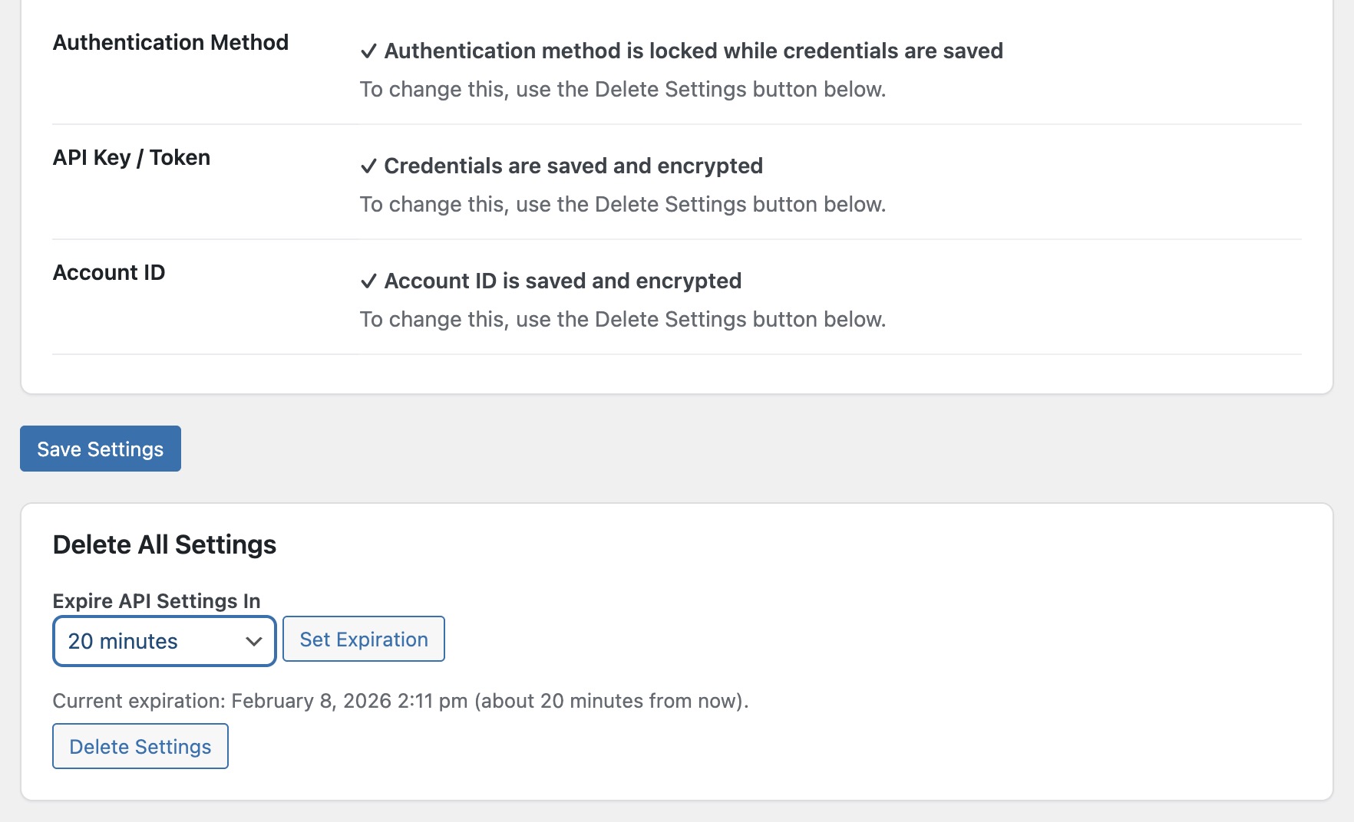Click the checkmark beside the authentication method locked message
Viewport: 1354px width, 822px height.
pos(368,51)
